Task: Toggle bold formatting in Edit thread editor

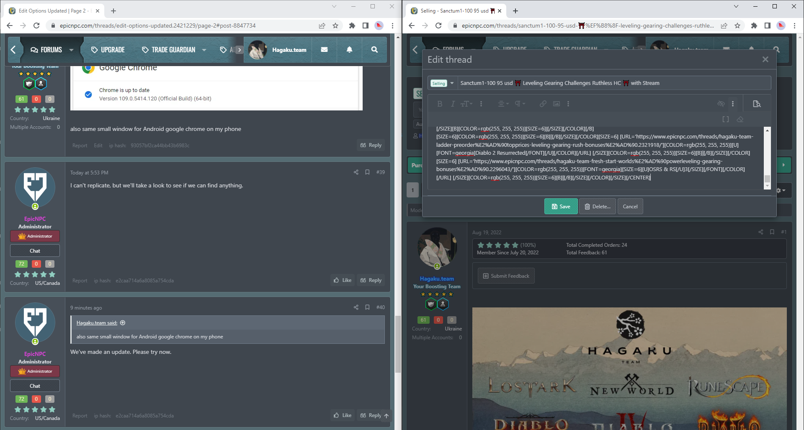Action: click(440, 104)
